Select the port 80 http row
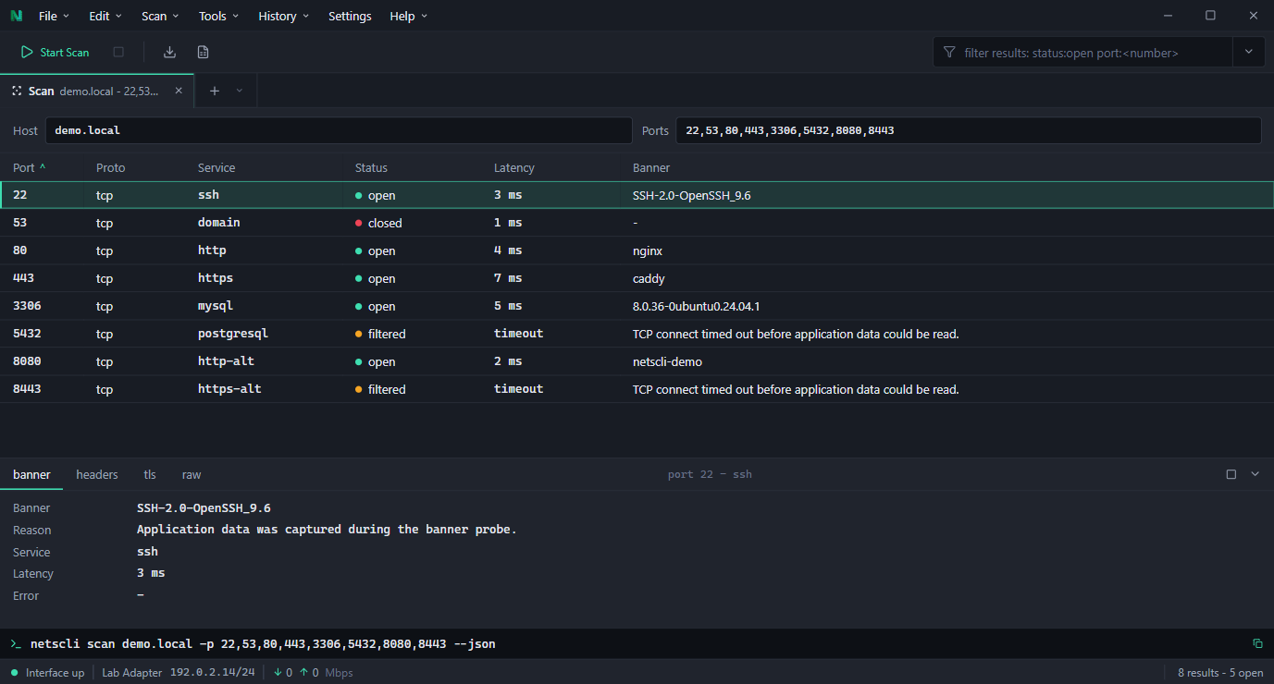Viewport: 1274px width, 684px height. click(637, 250)
